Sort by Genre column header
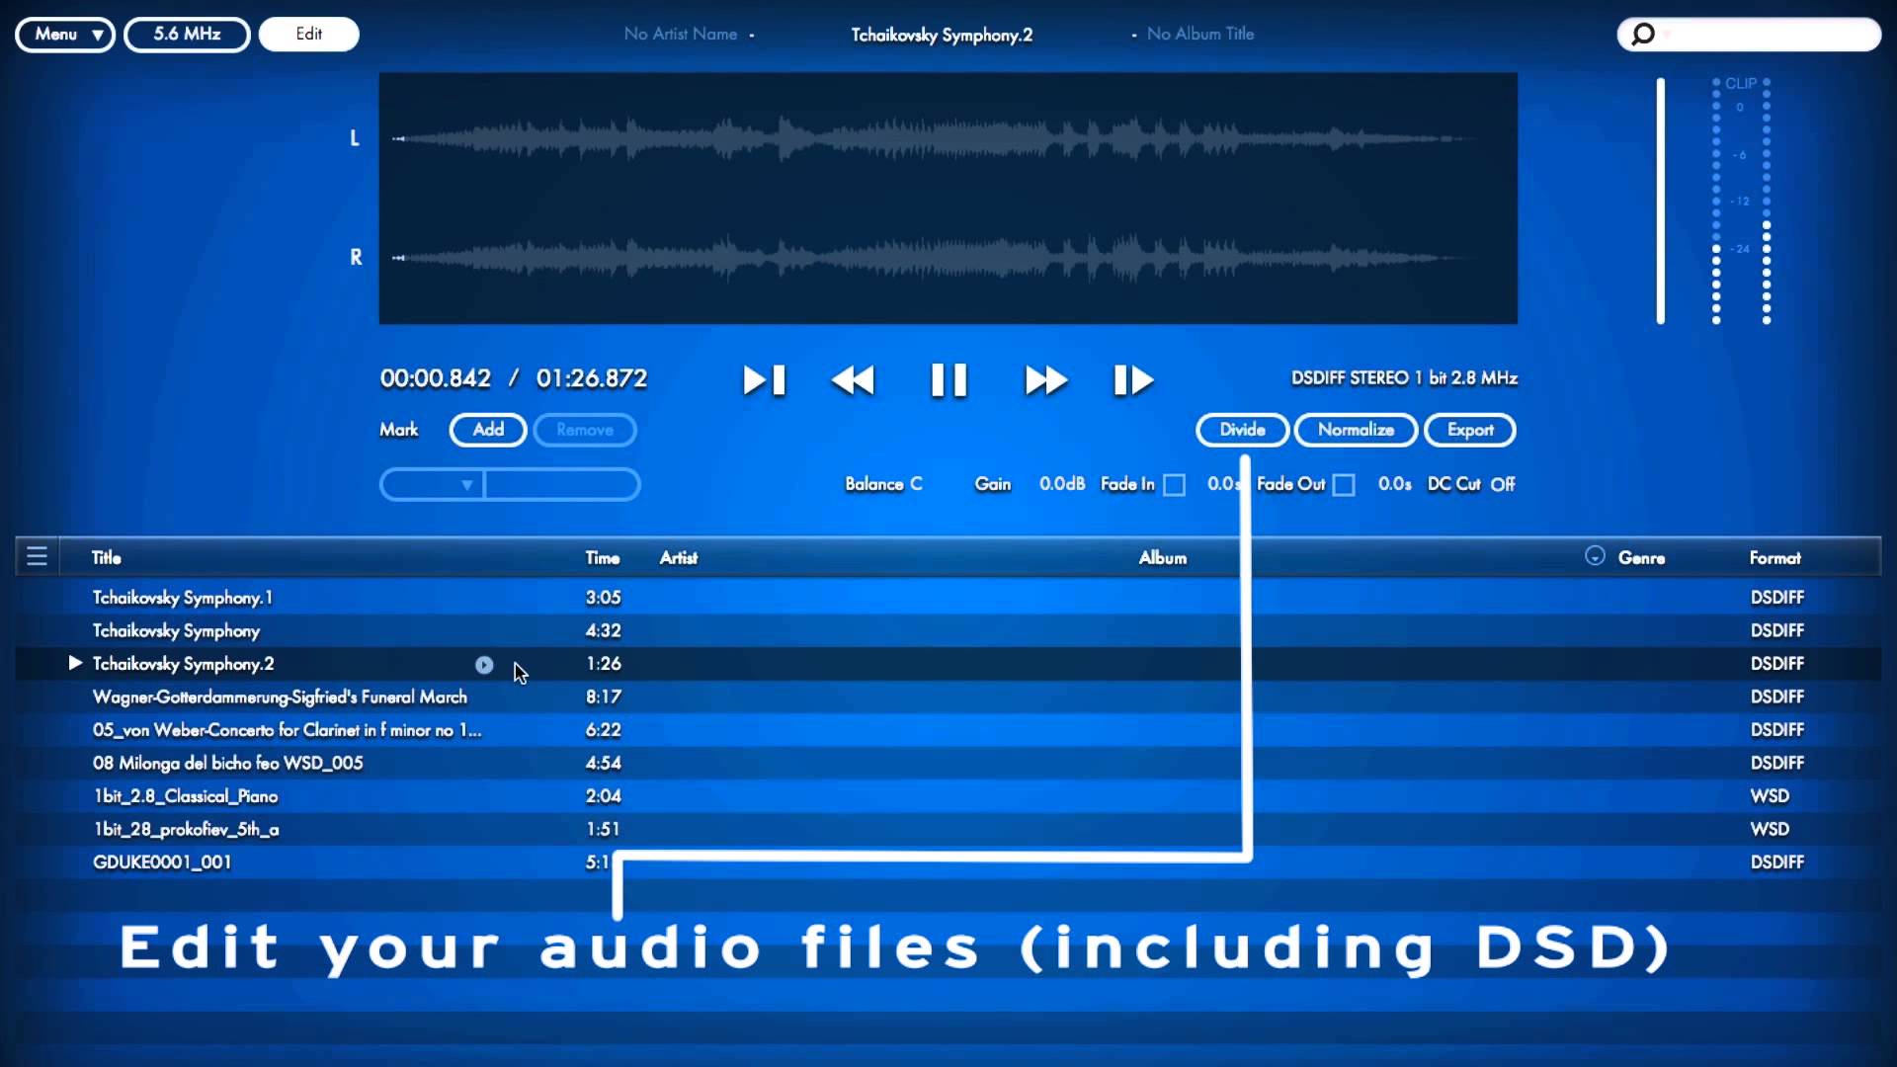 pyautogui.click(x=1641, y=557)
